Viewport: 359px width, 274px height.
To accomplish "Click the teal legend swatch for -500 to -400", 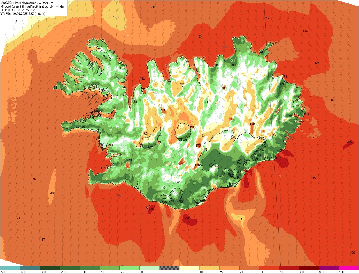I will [10, 268].
